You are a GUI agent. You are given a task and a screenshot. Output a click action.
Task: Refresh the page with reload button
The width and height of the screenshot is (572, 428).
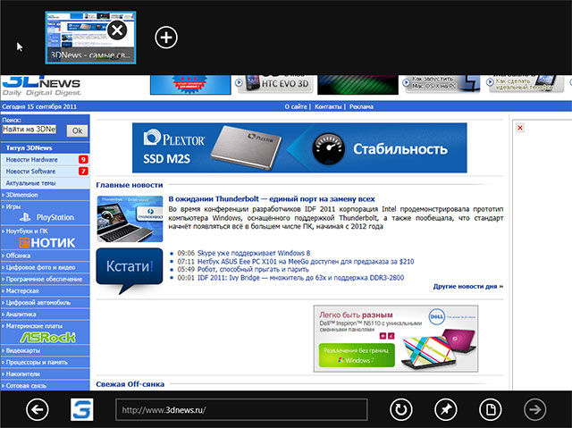pos(401,409)
